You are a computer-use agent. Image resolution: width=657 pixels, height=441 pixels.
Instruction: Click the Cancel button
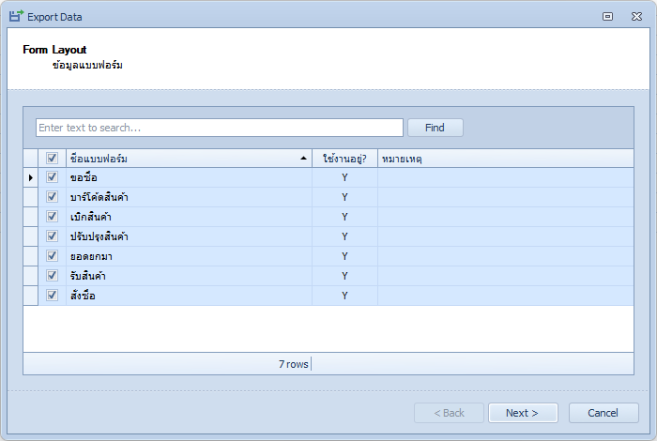click(x=604, y=413)
